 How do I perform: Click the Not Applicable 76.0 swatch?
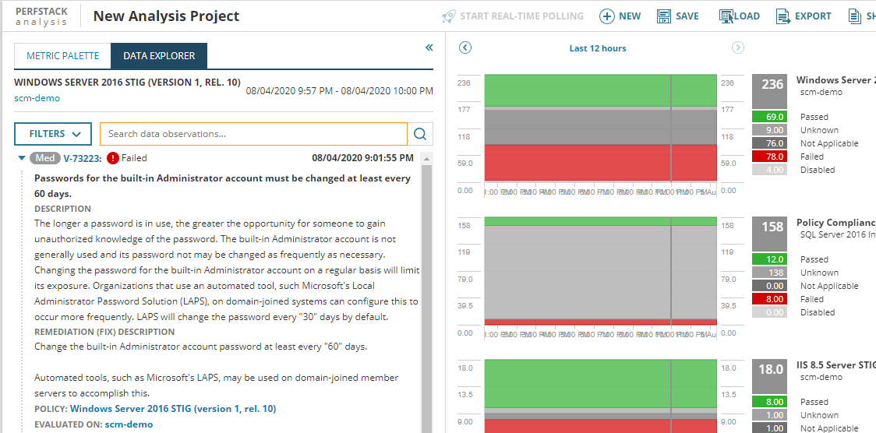769,143
